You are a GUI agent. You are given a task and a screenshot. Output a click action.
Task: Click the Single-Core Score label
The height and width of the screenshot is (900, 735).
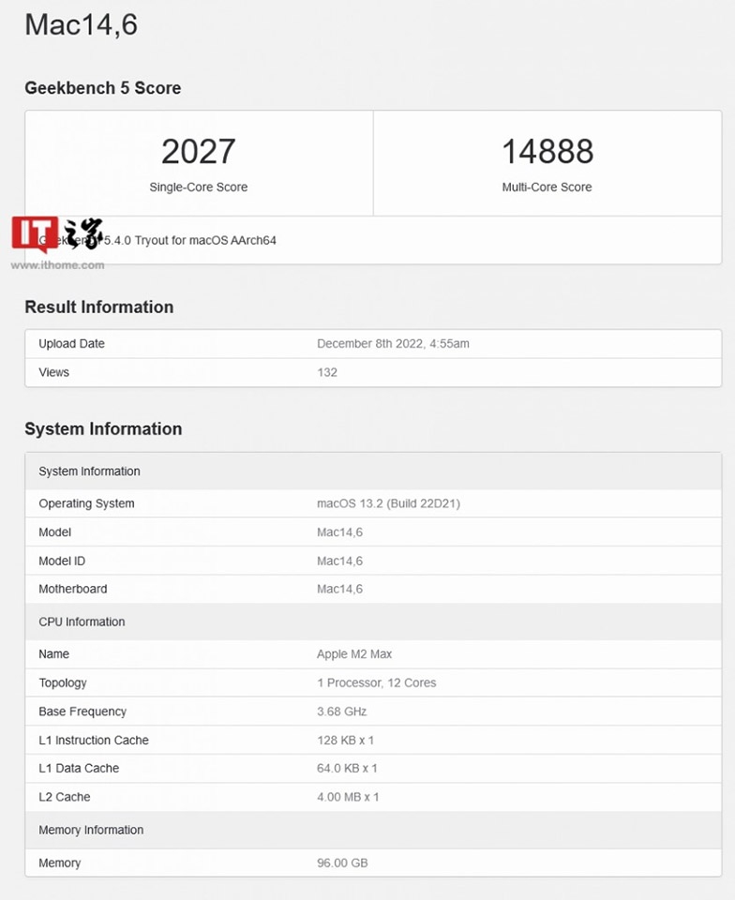tap(199, 187)
